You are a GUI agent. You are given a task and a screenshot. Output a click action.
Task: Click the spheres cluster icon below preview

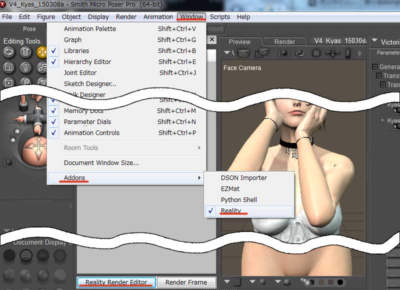pyautogui.click(x=307, y=282)
